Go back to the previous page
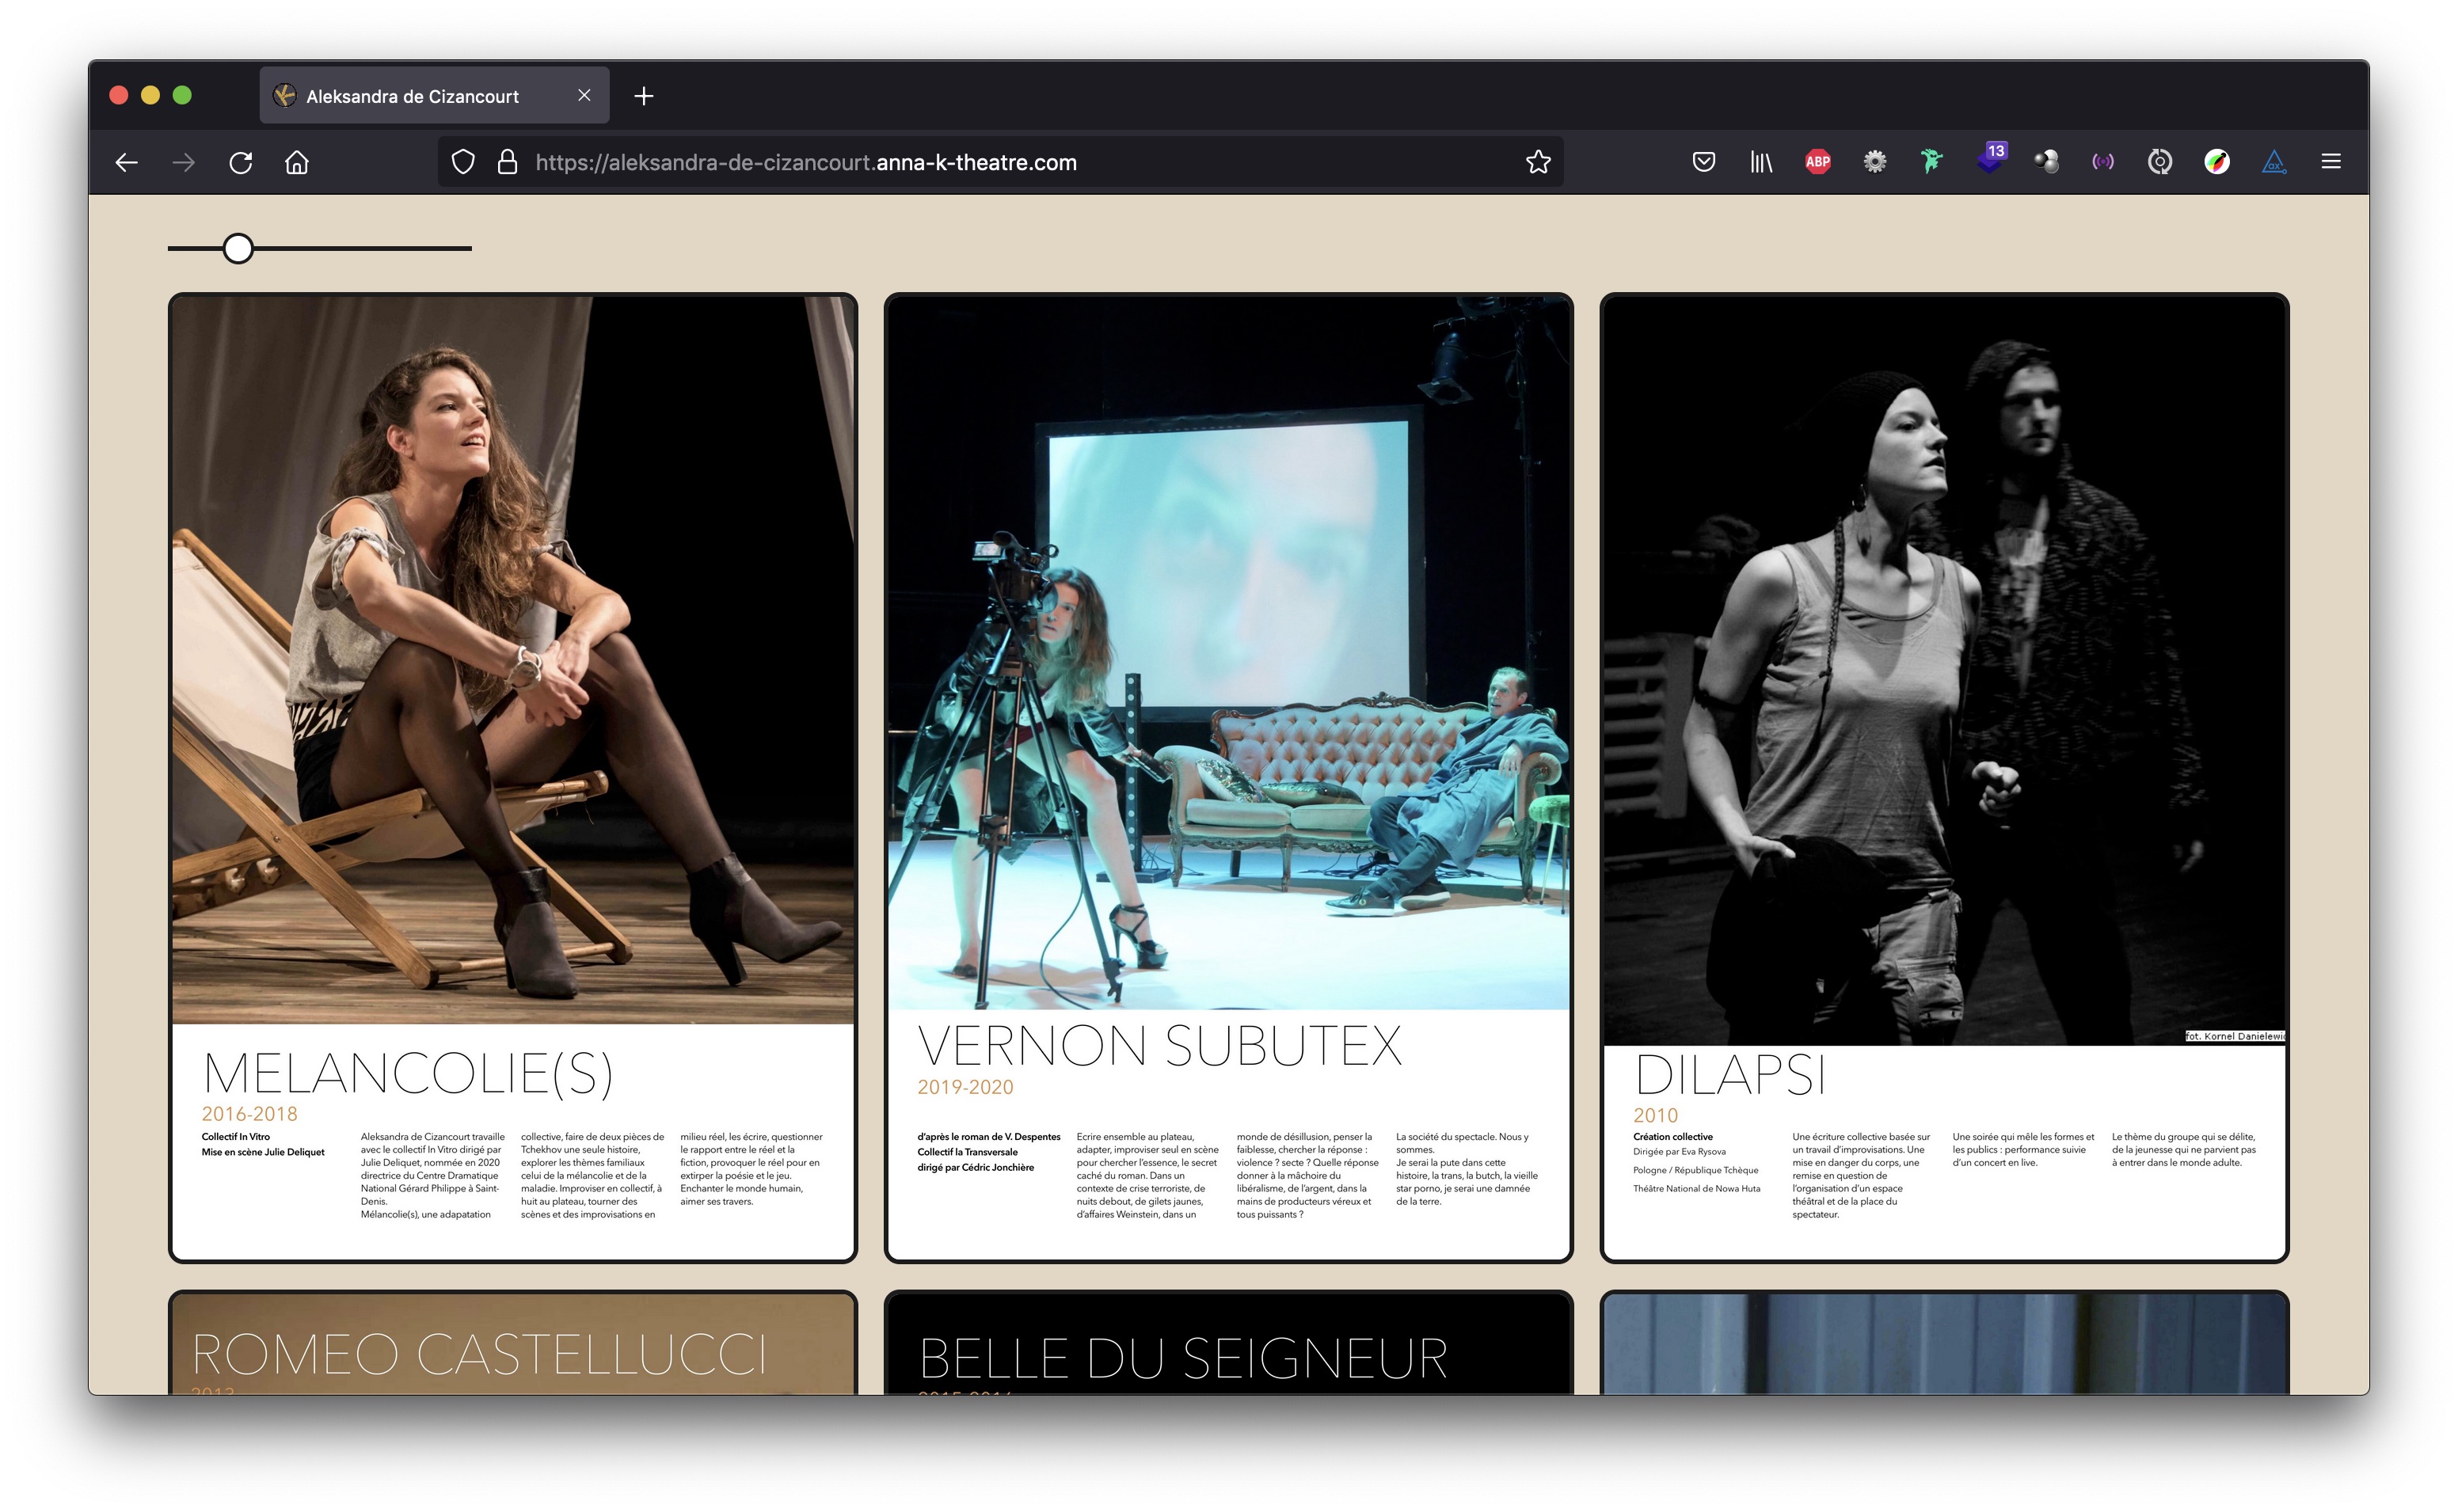 click(126, 162)
